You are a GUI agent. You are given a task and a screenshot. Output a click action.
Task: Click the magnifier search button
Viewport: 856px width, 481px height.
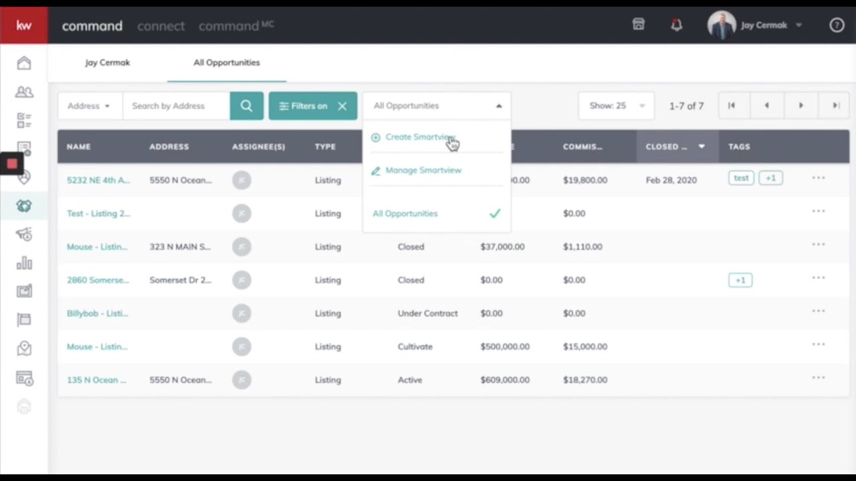(247, 106)
